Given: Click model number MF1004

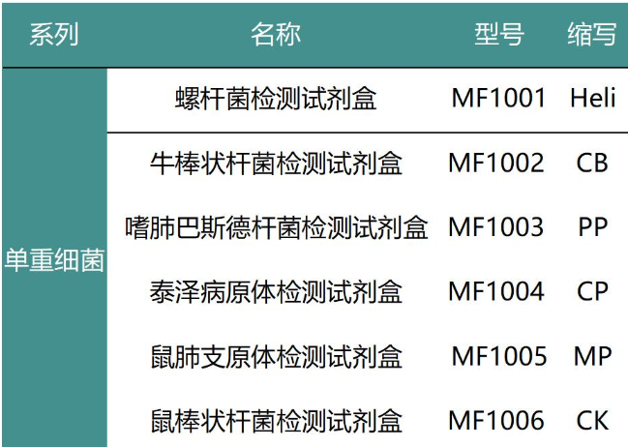Looking at the screenshot, I should tap(495, 291).
